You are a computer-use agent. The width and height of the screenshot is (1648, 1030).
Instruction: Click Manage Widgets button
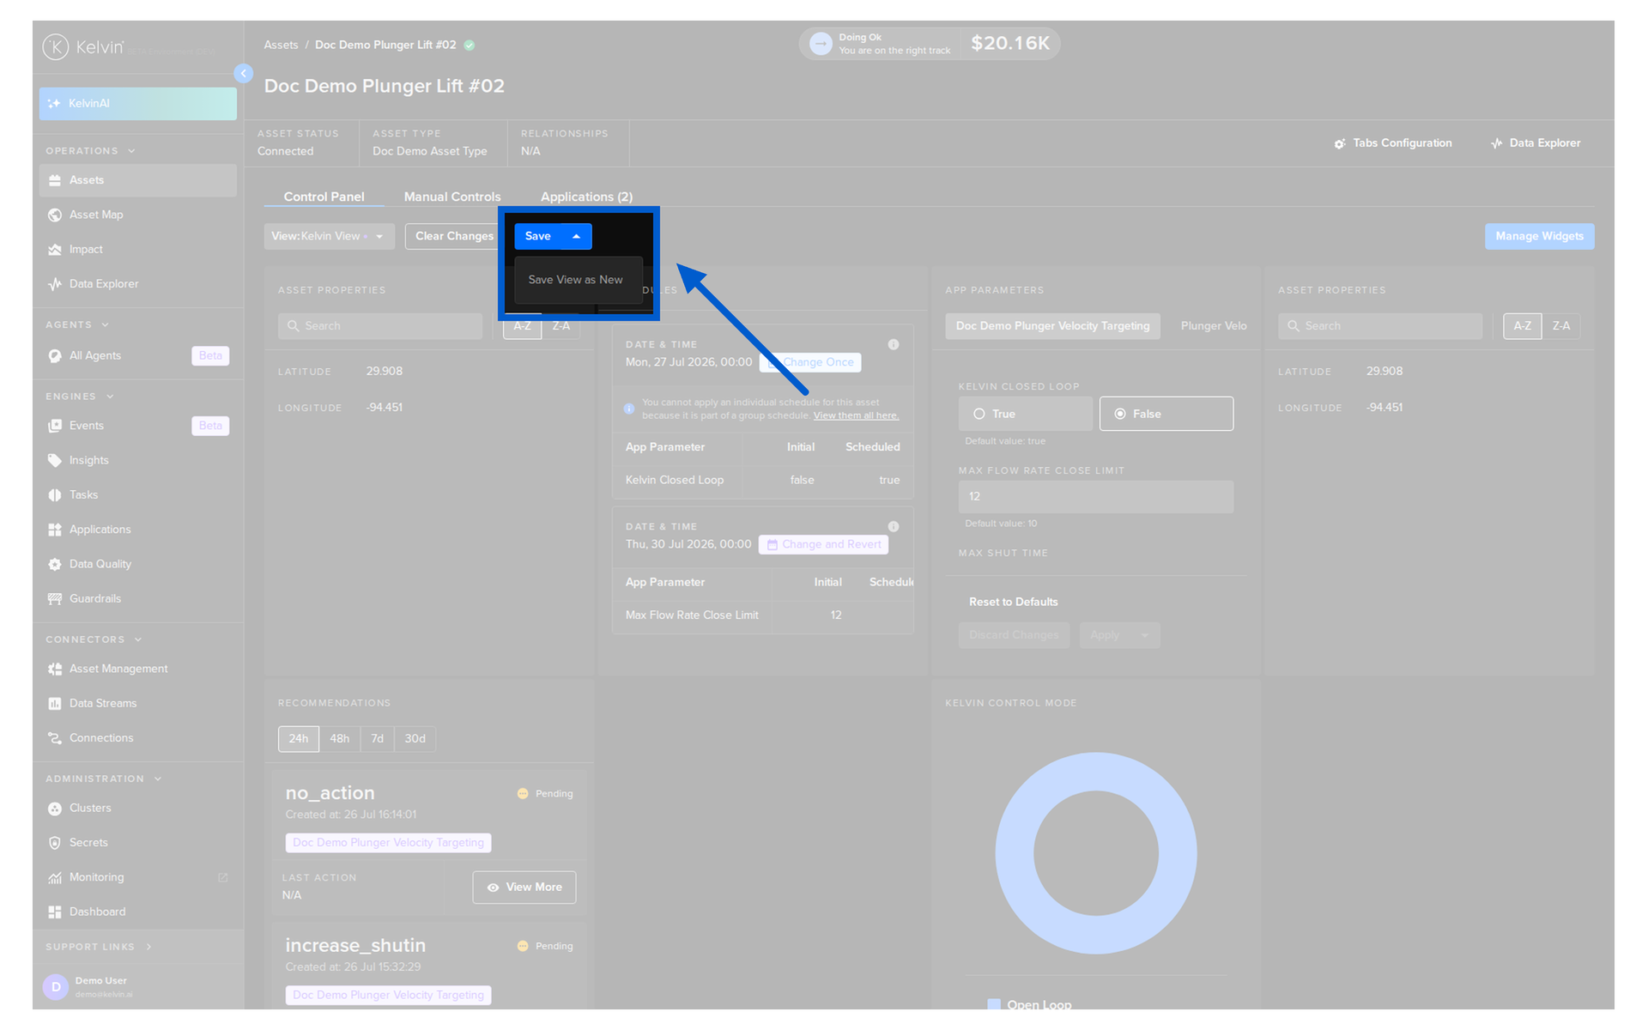[1540, 237]
